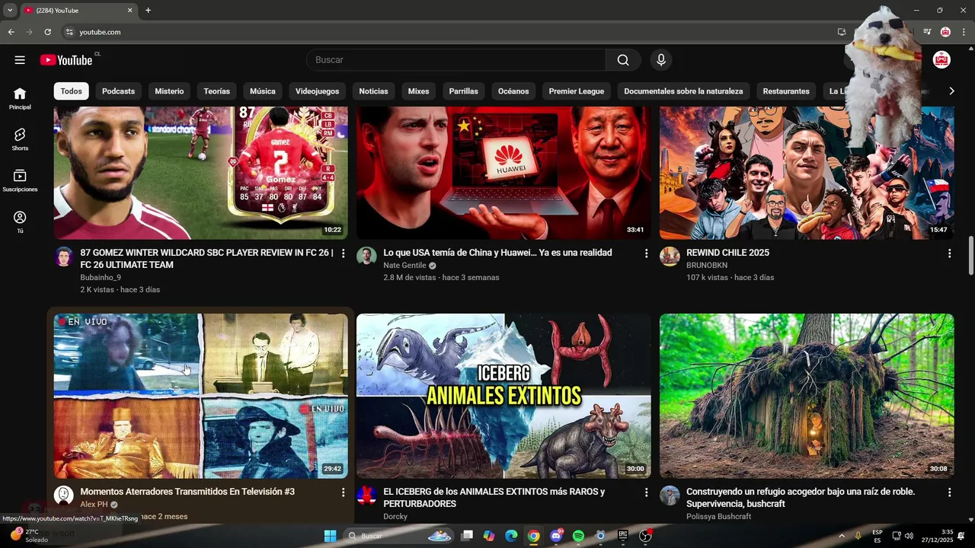Show more category chips with right arrow

pyautogui.click(x=951, y=91)
